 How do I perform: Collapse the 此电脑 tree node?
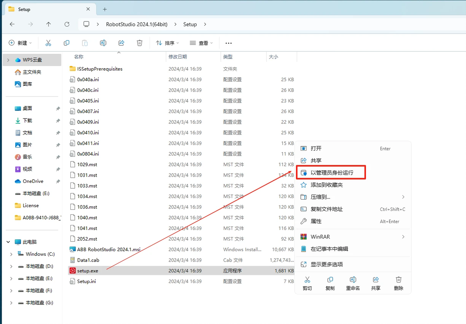pos(8,242)
